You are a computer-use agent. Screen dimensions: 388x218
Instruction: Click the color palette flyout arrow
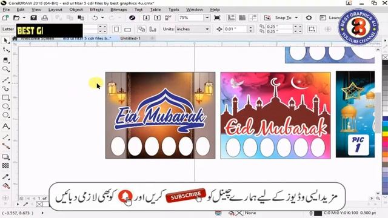coord(385,41)
